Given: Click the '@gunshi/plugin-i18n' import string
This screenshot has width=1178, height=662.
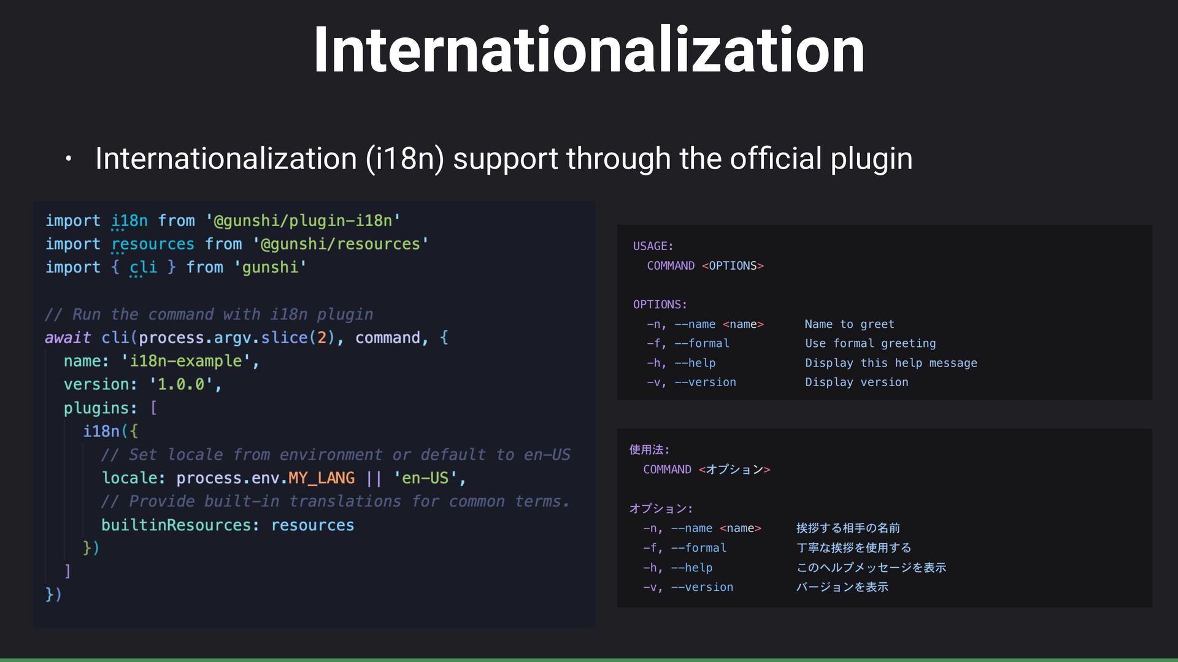Looking at the screenshot, I should [303, 221].
